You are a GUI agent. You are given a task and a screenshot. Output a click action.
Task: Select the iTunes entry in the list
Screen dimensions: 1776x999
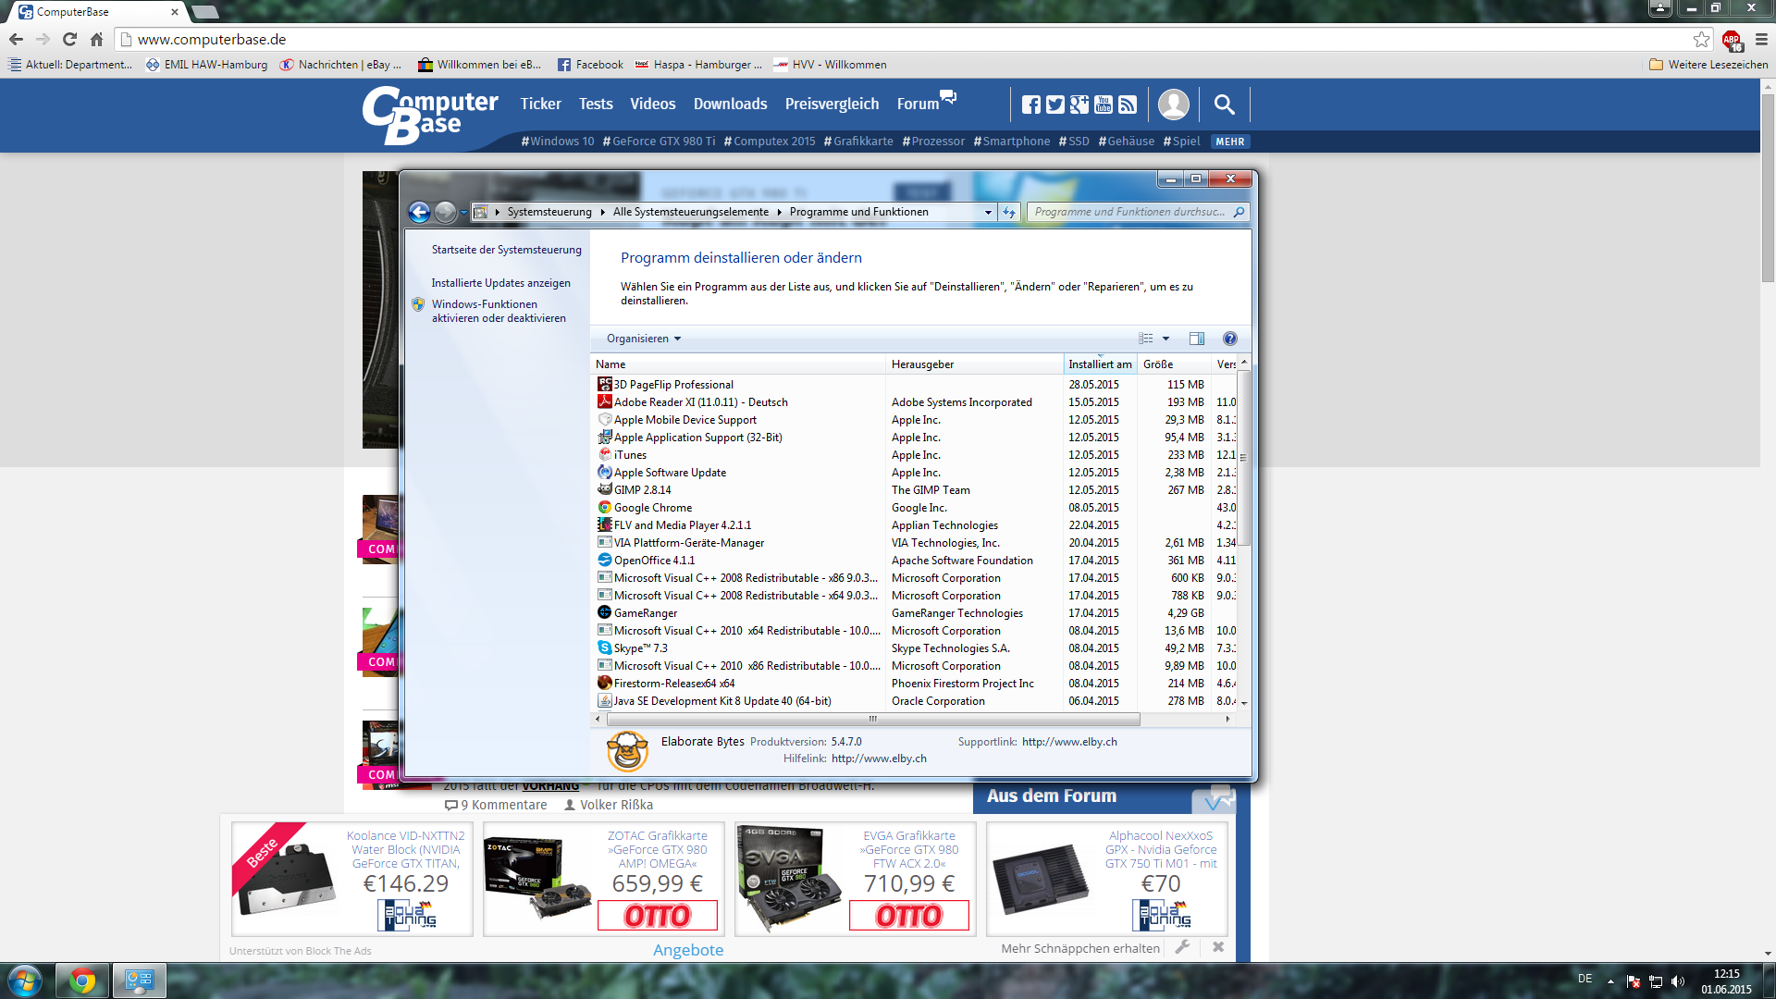pyautogui.click(x=630, y=455)
